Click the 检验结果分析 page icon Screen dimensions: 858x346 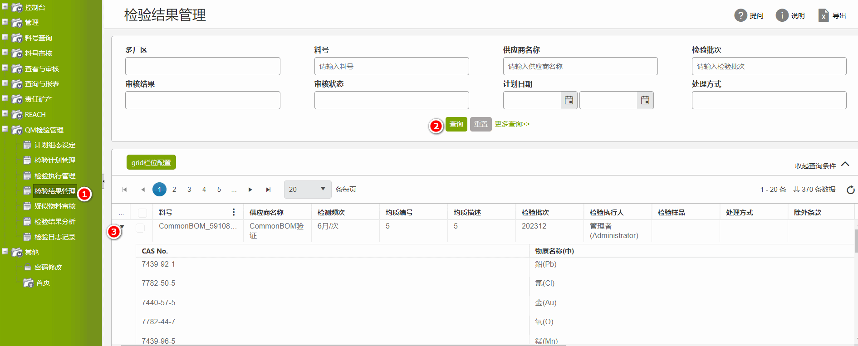point(27,222)
